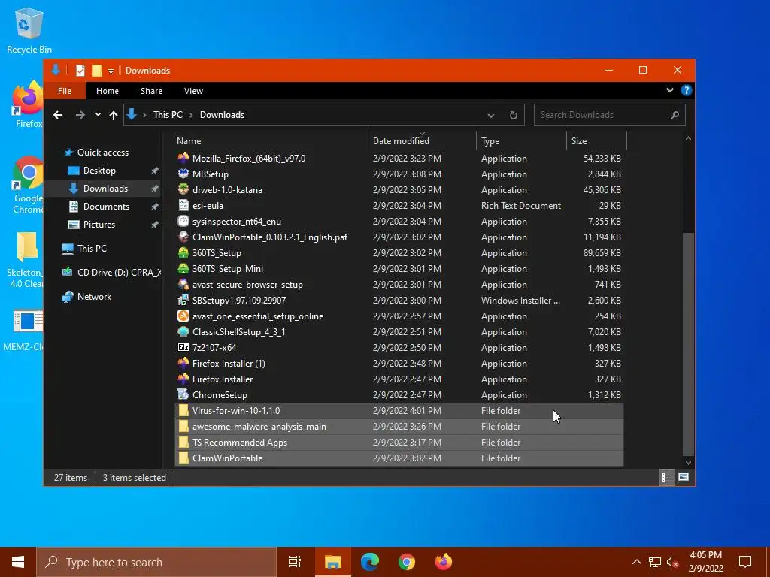Click the breadcrumb arrow after This PC
The height and width of the screenshot is (577, 770).
point(190,115)
